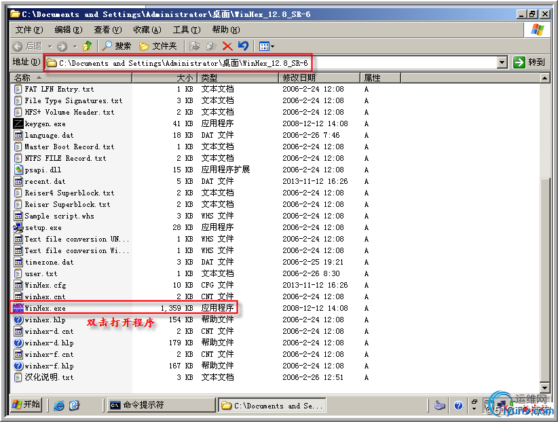This screenshot has height=422, width=558.
Task: Open the Tools (工具) menu
Action: click(x=187, y=30)
